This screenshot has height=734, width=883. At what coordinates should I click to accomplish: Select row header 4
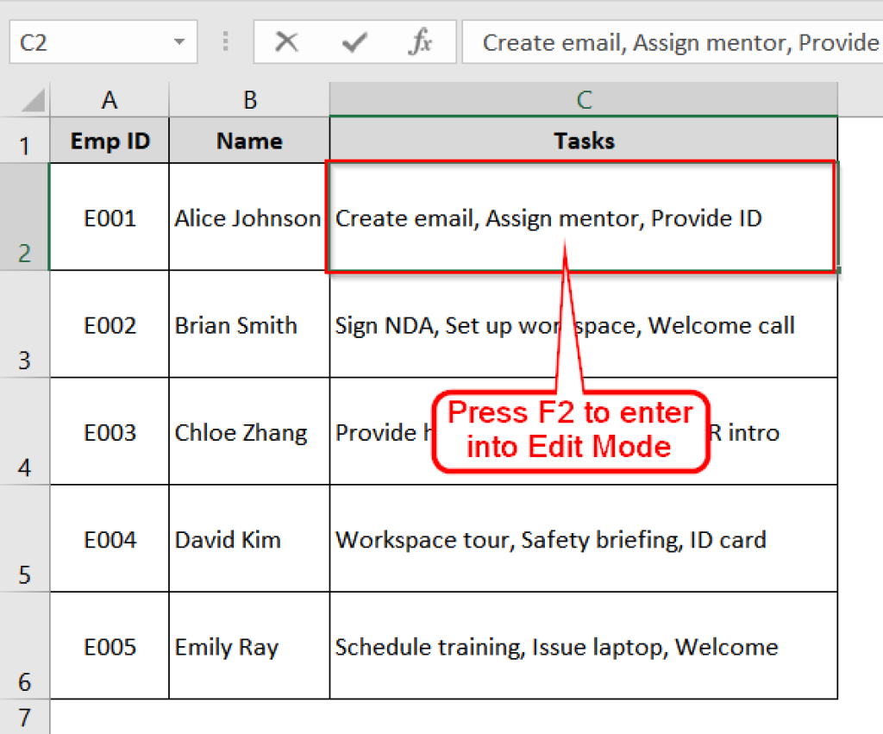pos(26,433)
